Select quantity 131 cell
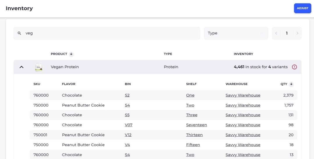The height and width of the screenshot is (159, 314). [291, 115]
